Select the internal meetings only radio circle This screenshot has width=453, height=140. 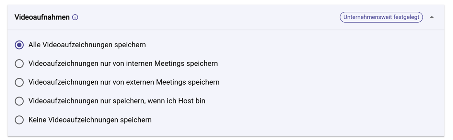pyautogui.click(x=19, y=64)
